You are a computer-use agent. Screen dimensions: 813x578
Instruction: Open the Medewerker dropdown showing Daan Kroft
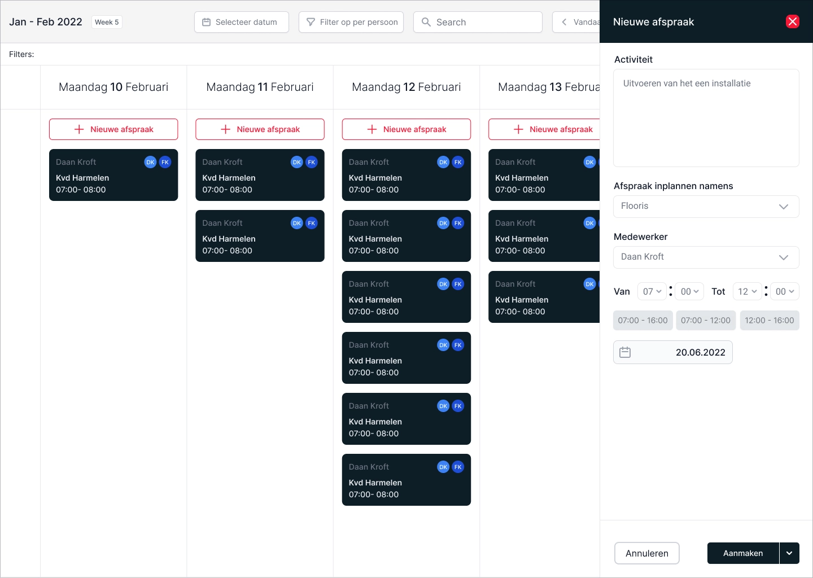(706, 257)
